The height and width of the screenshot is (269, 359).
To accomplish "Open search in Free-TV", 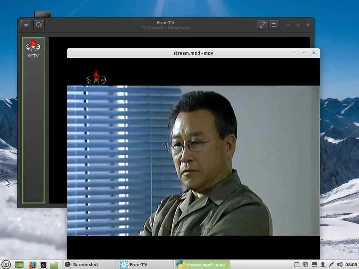I will click(x=39, y=25).
